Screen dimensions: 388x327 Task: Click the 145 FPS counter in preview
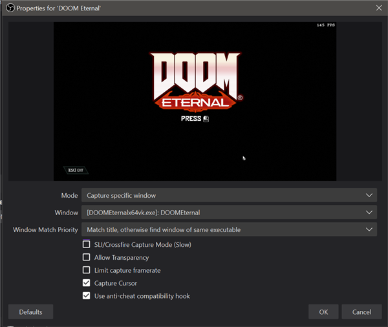[x=325, y=25]
